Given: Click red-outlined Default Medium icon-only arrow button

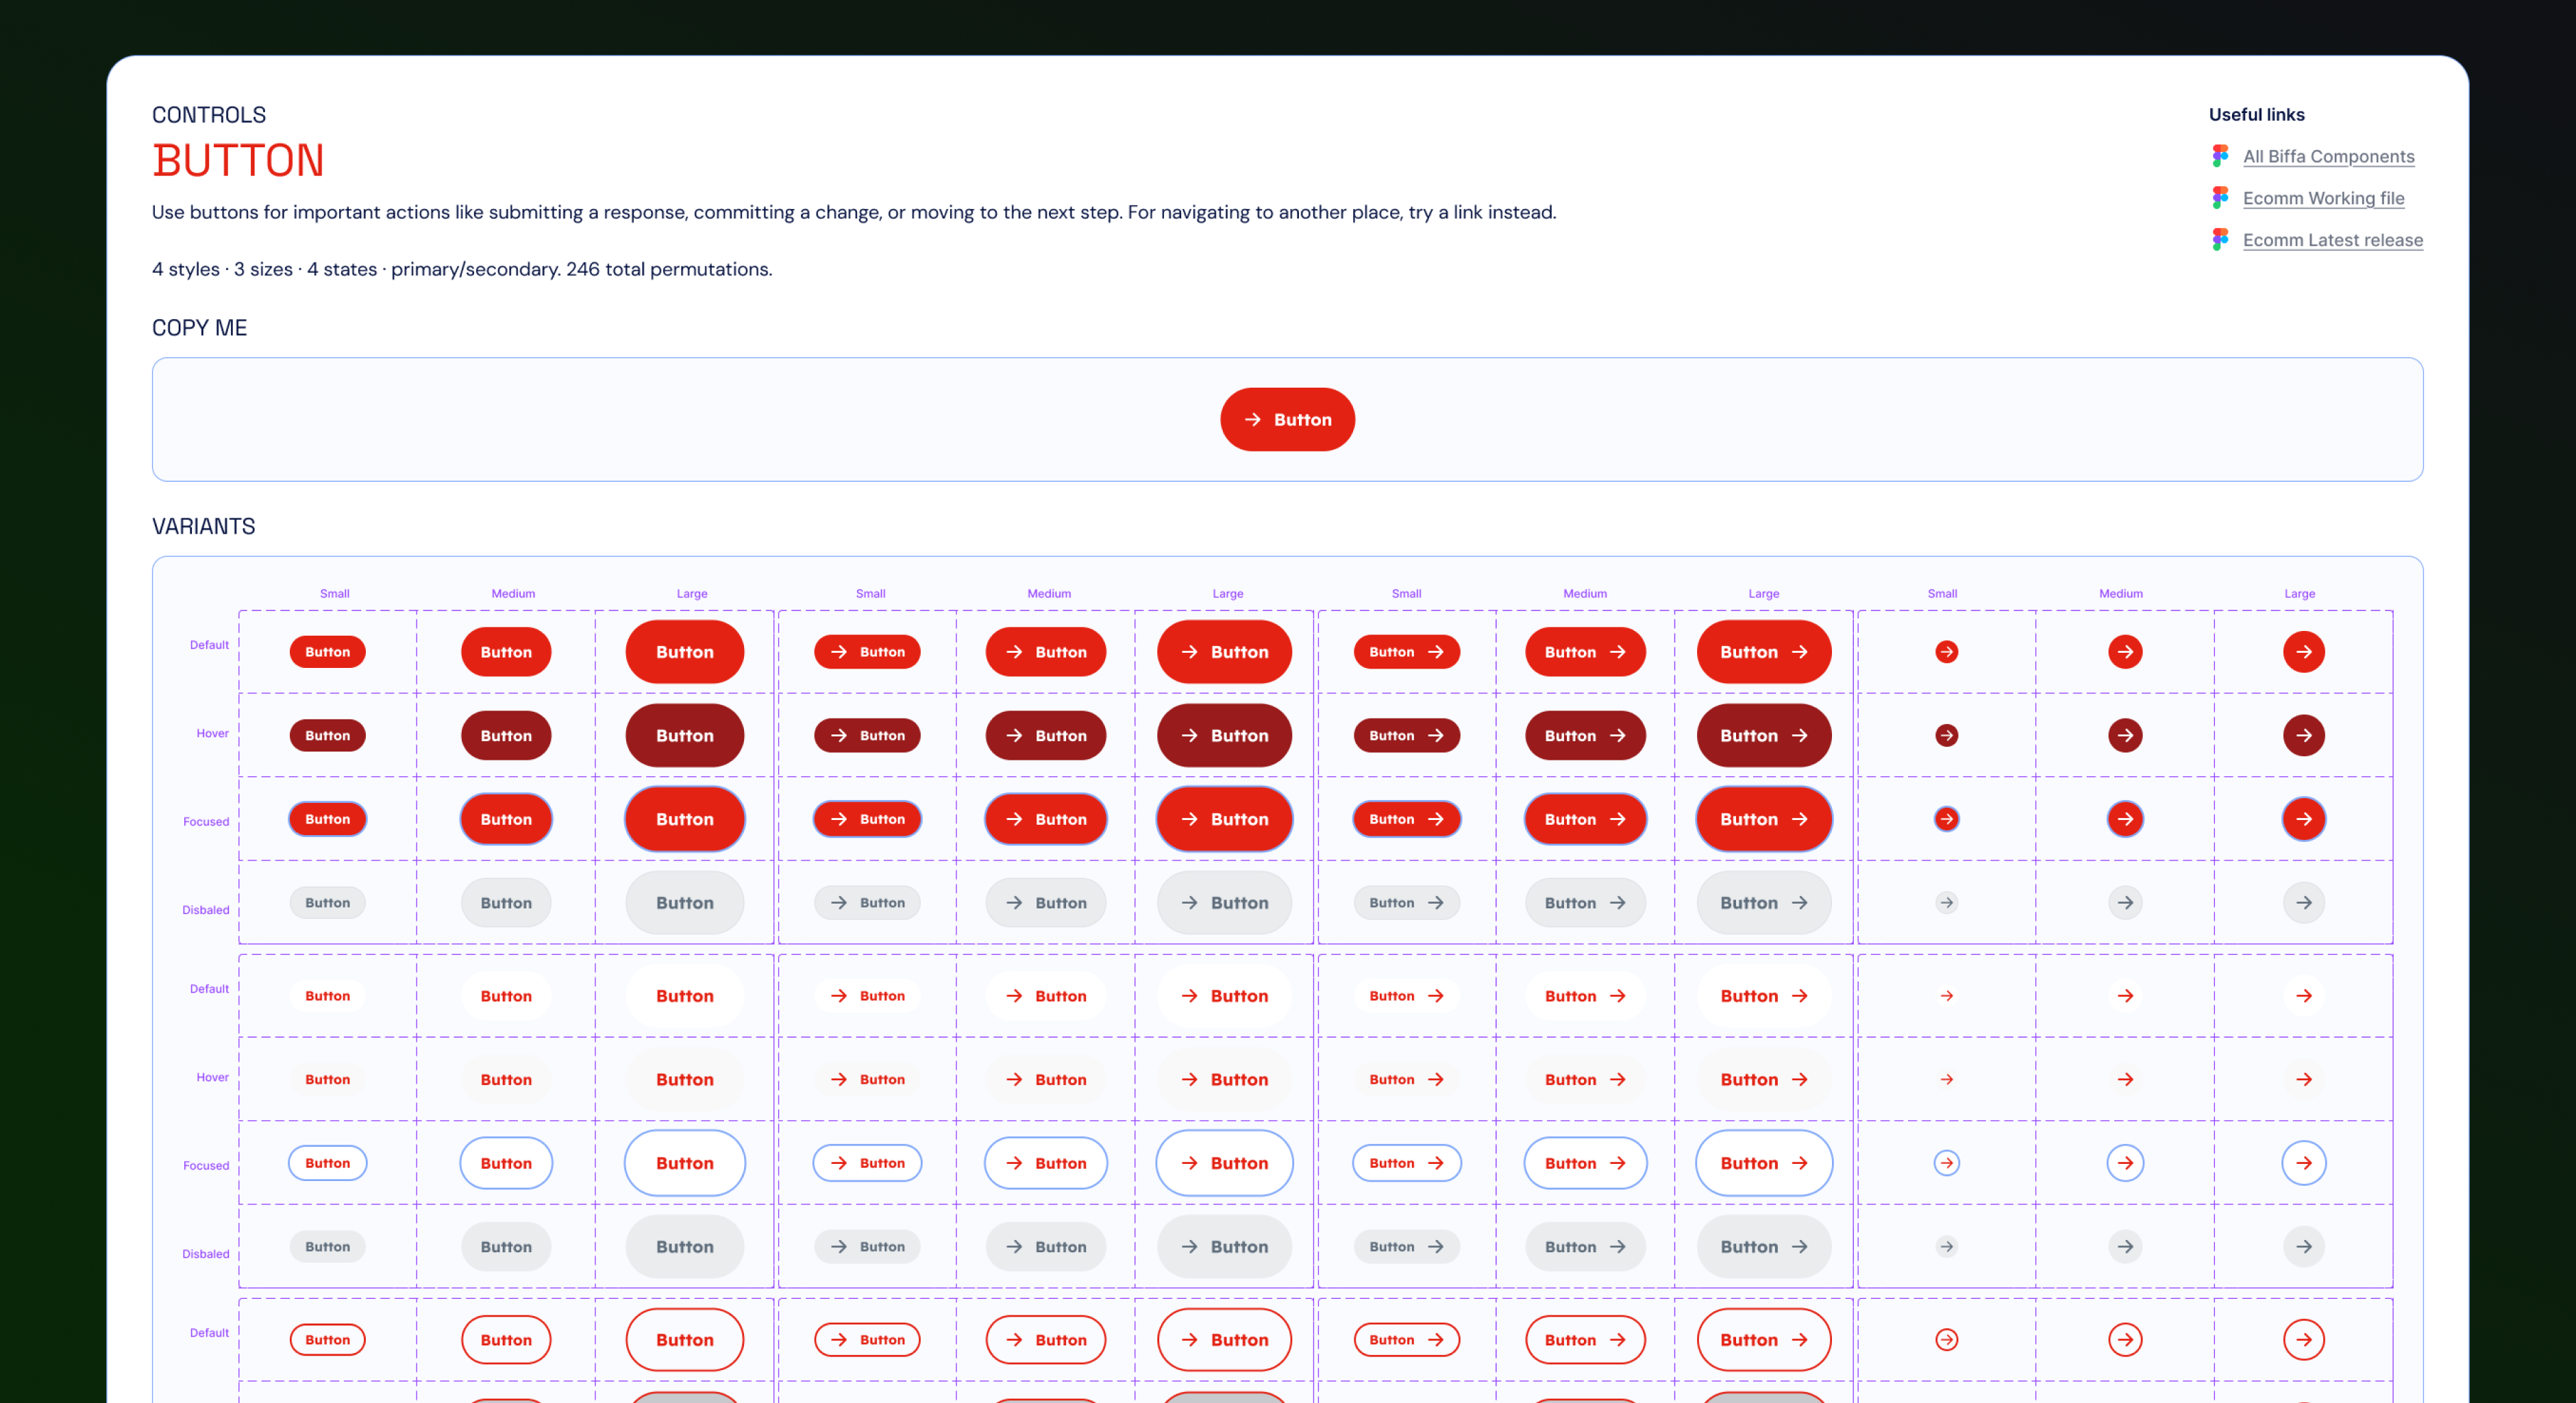Looking at the screenshot, I should coord(2125,1340).
